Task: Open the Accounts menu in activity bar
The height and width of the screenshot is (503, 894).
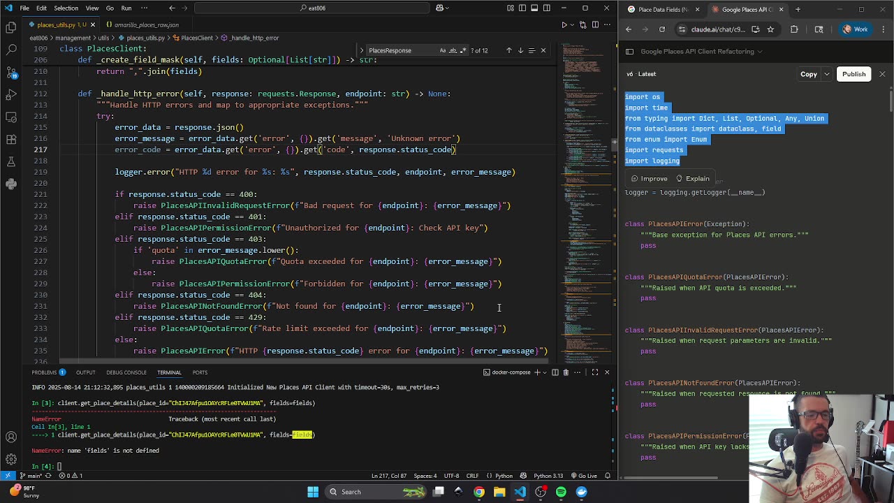Action: coord(11,437)
